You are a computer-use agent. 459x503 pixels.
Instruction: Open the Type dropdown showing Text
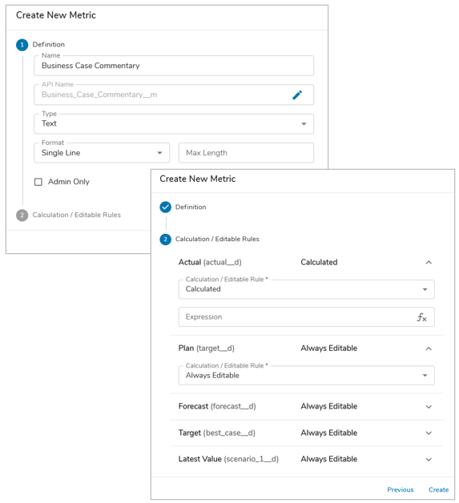pos(174,124)
